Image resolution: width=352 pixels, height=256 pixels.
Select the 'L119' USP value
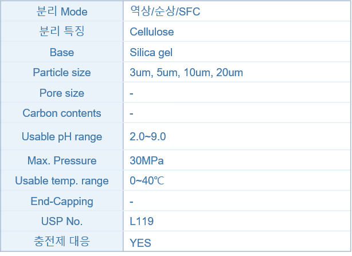point(142,221)
